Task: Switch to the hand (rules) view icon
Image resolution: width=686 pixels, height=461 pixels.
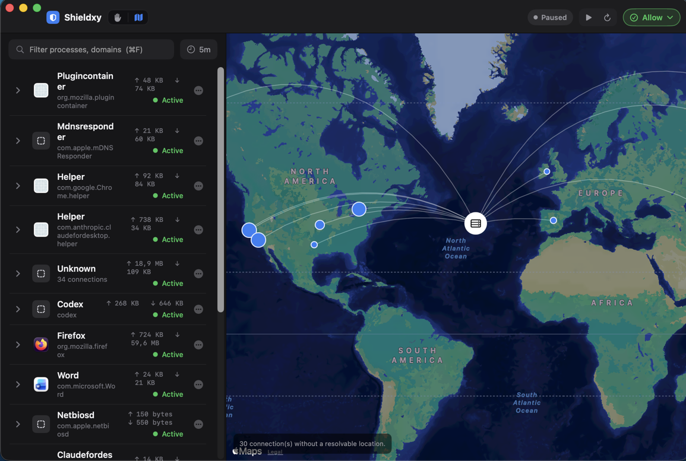Action: click(x=118, y=17)
